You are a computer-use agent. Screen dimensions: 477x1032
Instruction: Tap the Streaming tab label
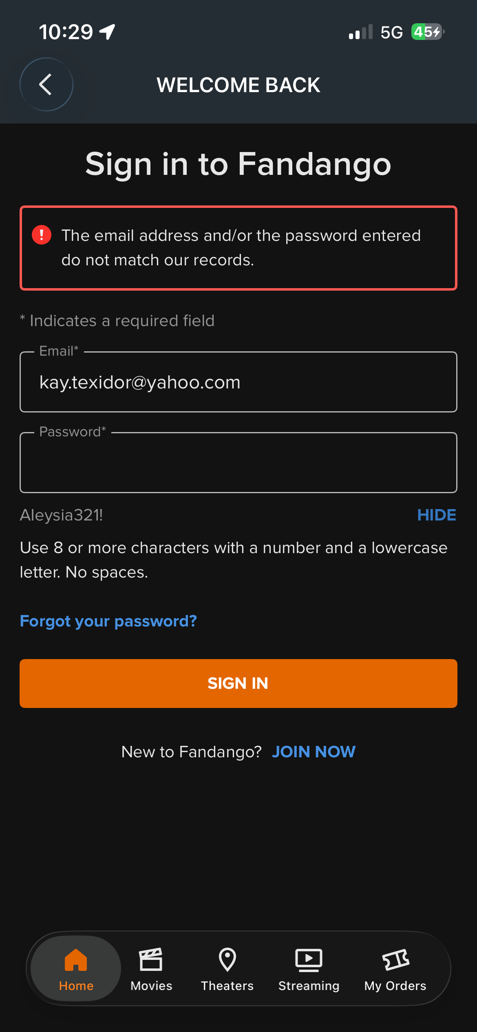point(309,986)
